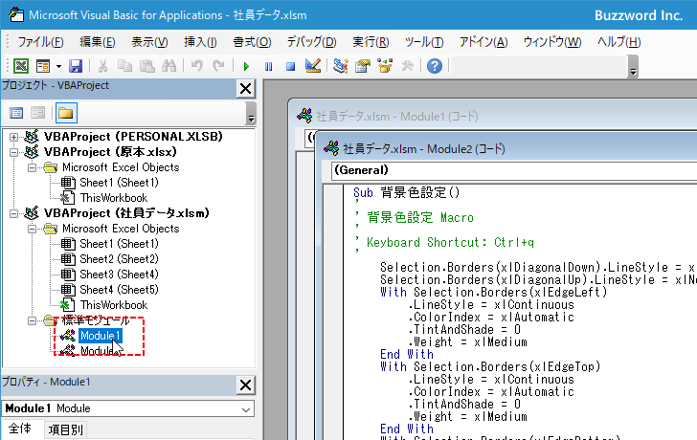Select Sheet1 (Sheet1) under 社員データ.xlsm

click(119, 244)
